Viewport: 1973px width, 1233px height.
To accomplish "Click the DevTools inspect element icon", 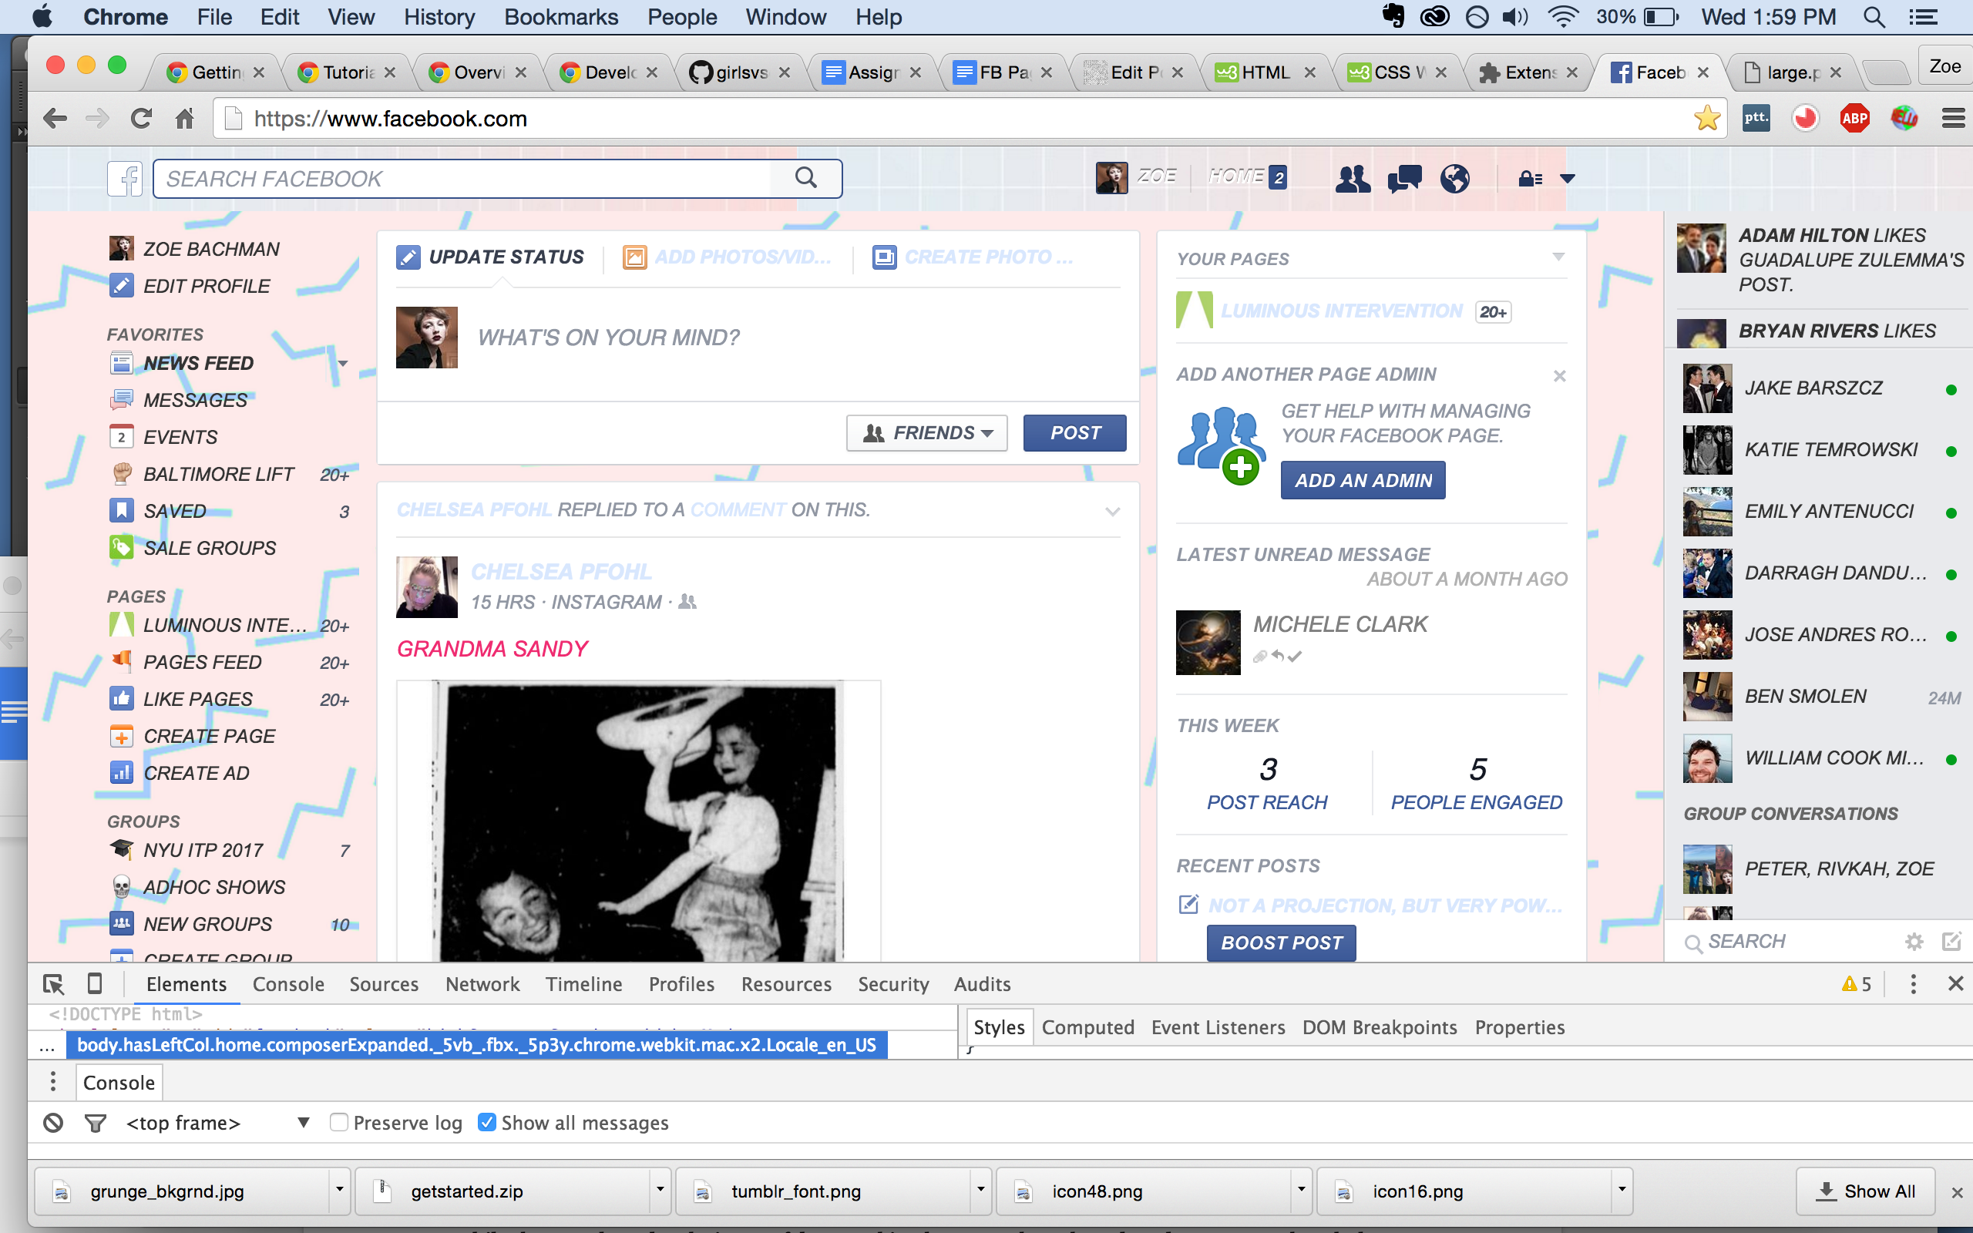I will (54, 984).
